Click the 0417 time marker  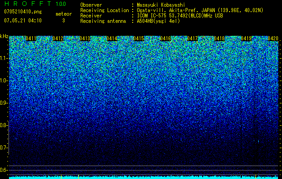[x=192, y=38]
